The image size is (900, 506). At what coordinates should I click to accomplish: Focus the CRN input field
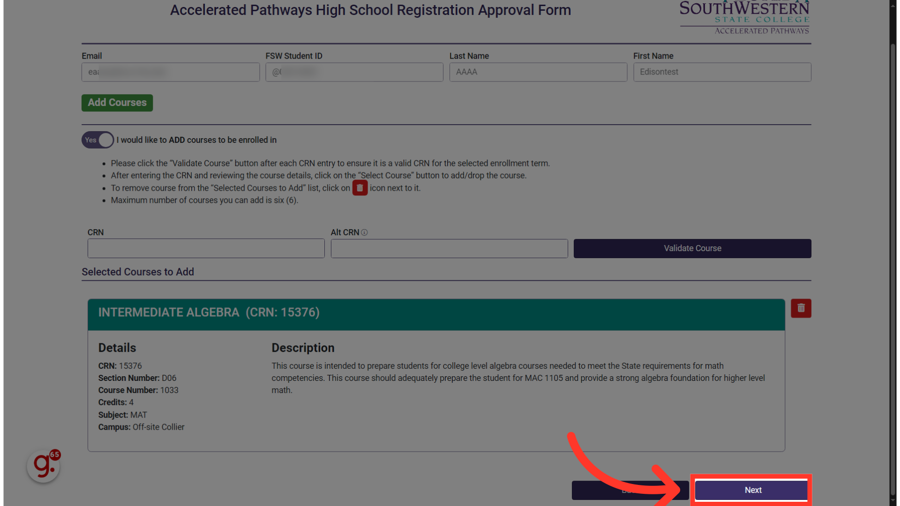click(x=206, y=248)
